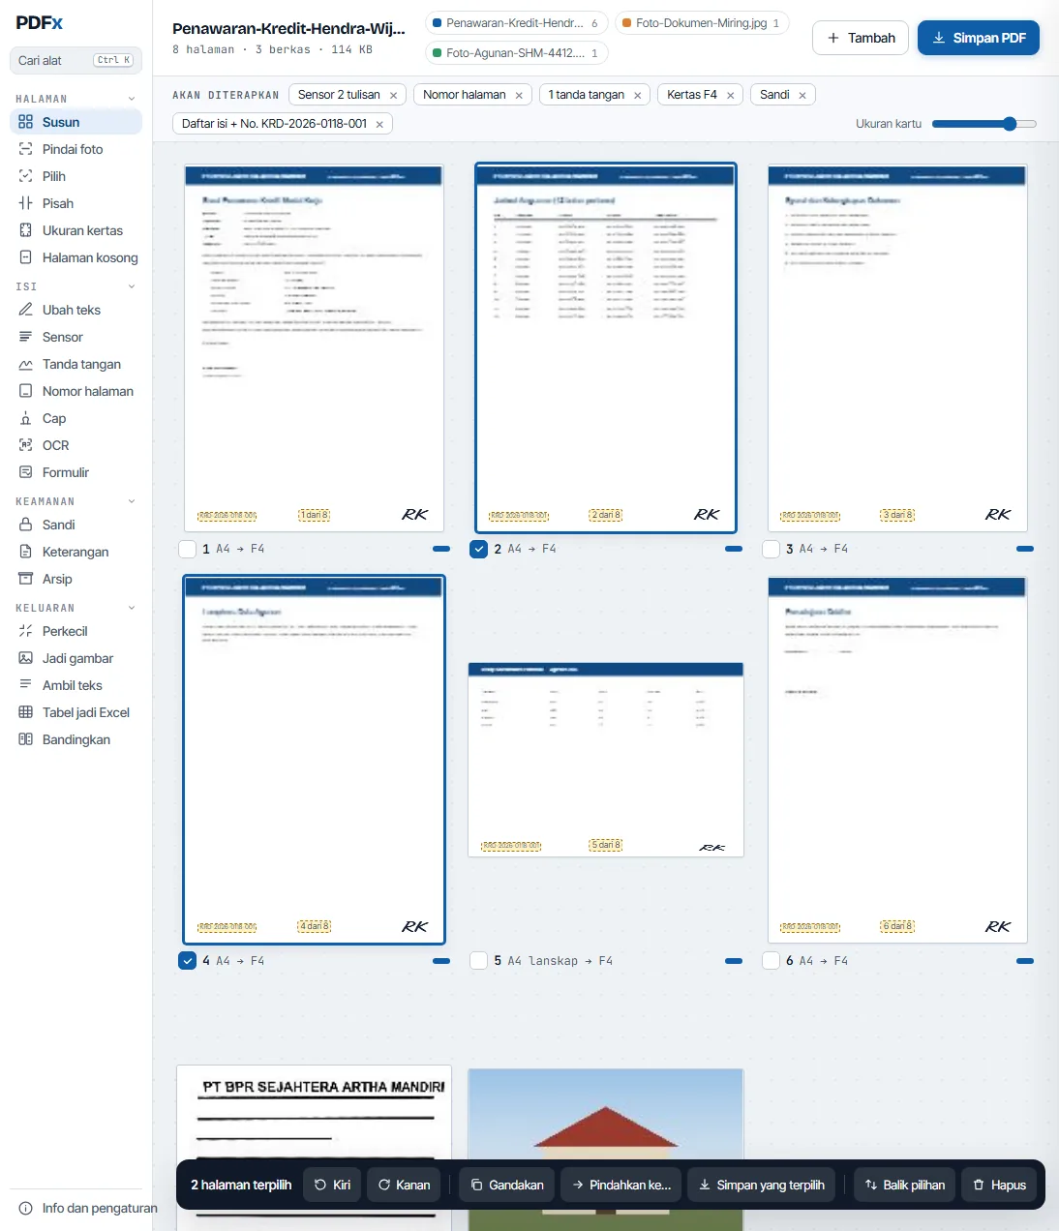Open the Jadi gambar export tool
1059x1231 pixels.
tap(76, 658)
